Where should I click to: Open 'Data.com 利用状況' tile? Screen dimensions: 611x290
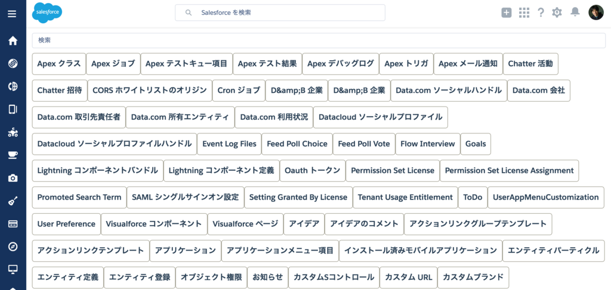(274, 117)
